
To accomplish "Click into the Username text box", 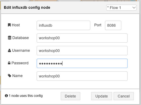I will (x=82, y=51).
